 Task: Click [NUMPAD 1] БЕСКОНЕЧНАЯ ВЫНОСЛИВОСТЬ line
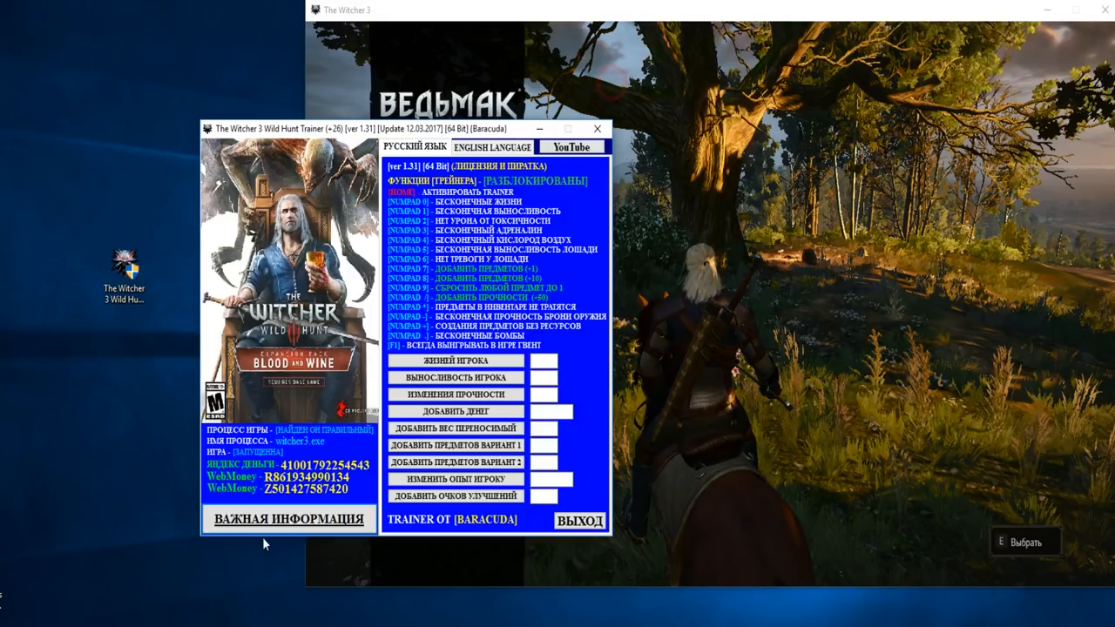[474, 211]
